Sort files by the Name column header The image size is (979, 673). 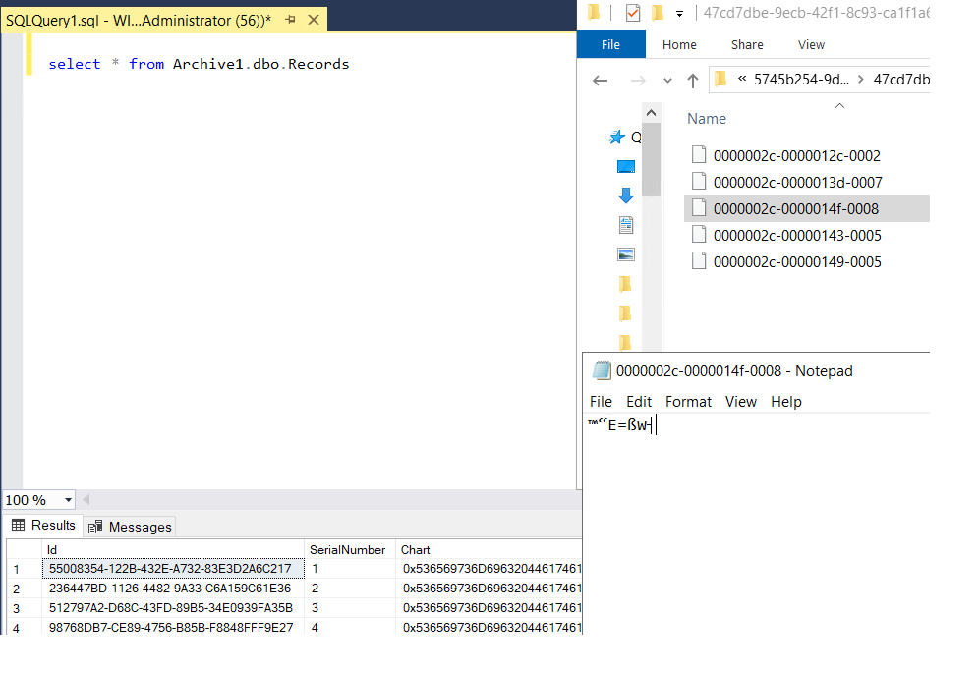(707, 119)
